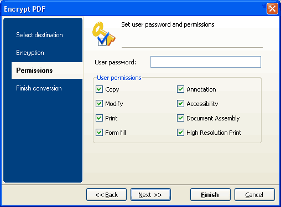The width and height of the screenshot is (281, 207).
Task: Disable the Document Assembly checkbox
Action: click(x=180, y=118)
